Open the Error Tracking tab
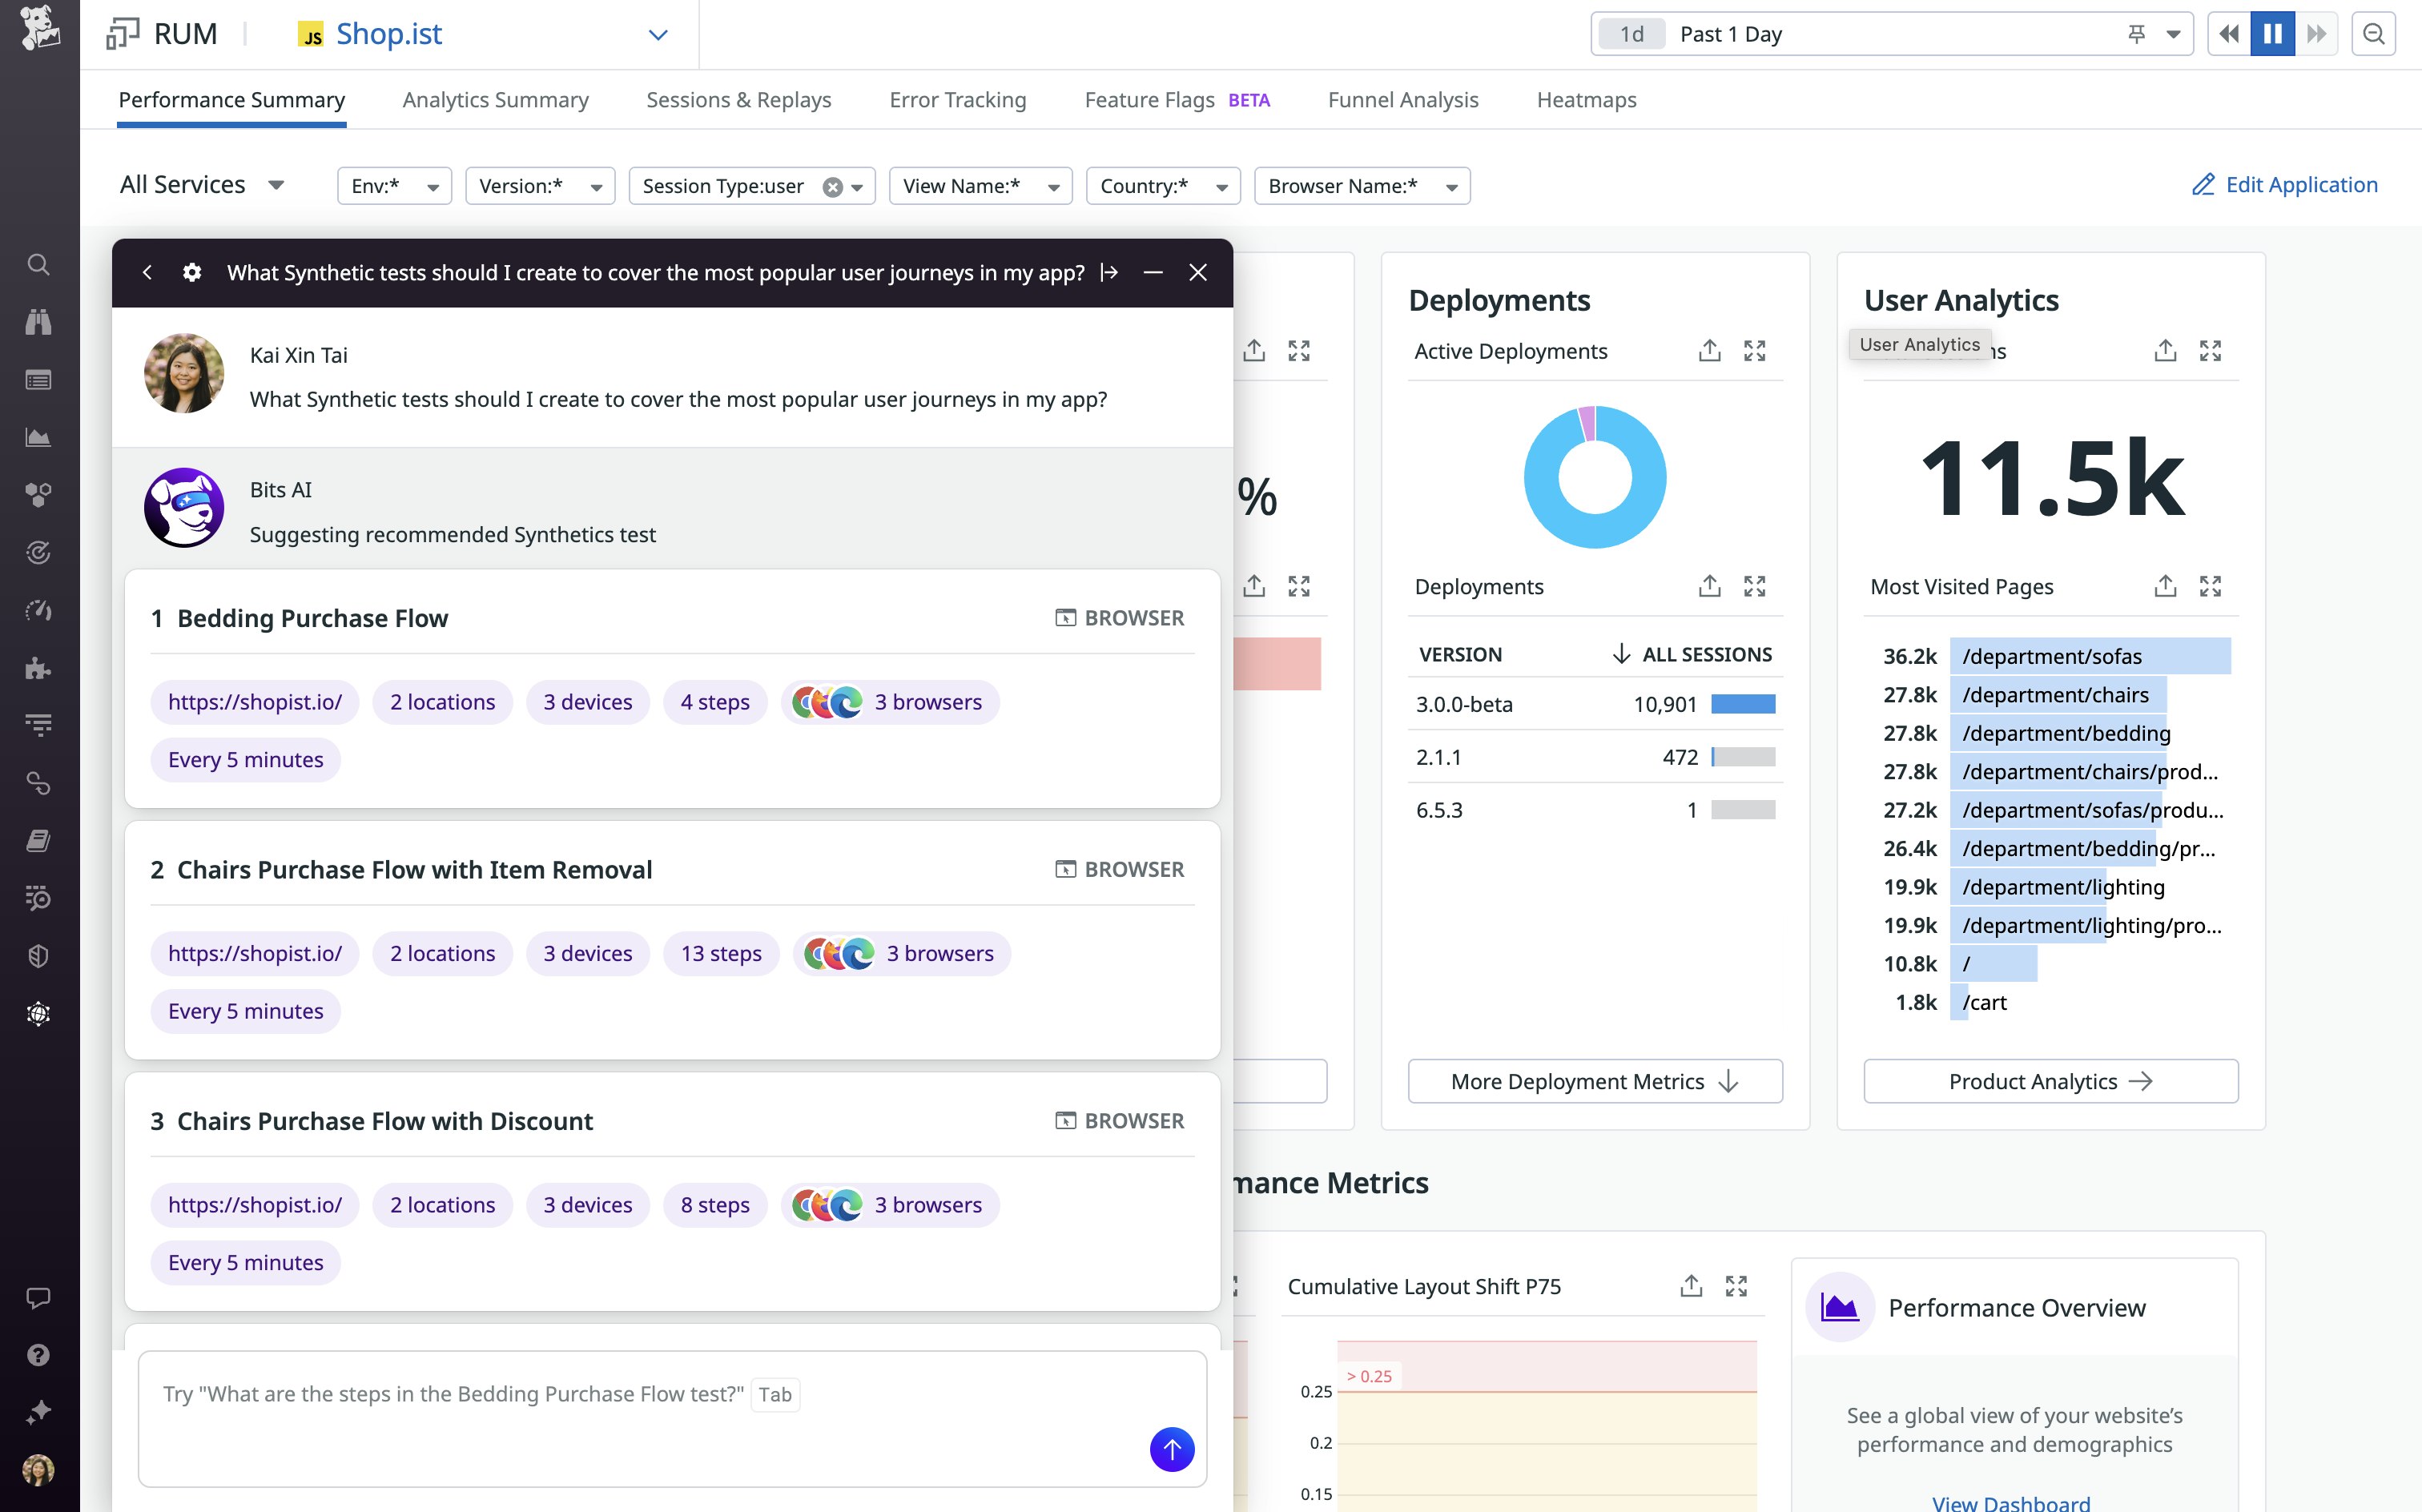The height and width of the screenshot is (1512, 2422). (957, 100)
